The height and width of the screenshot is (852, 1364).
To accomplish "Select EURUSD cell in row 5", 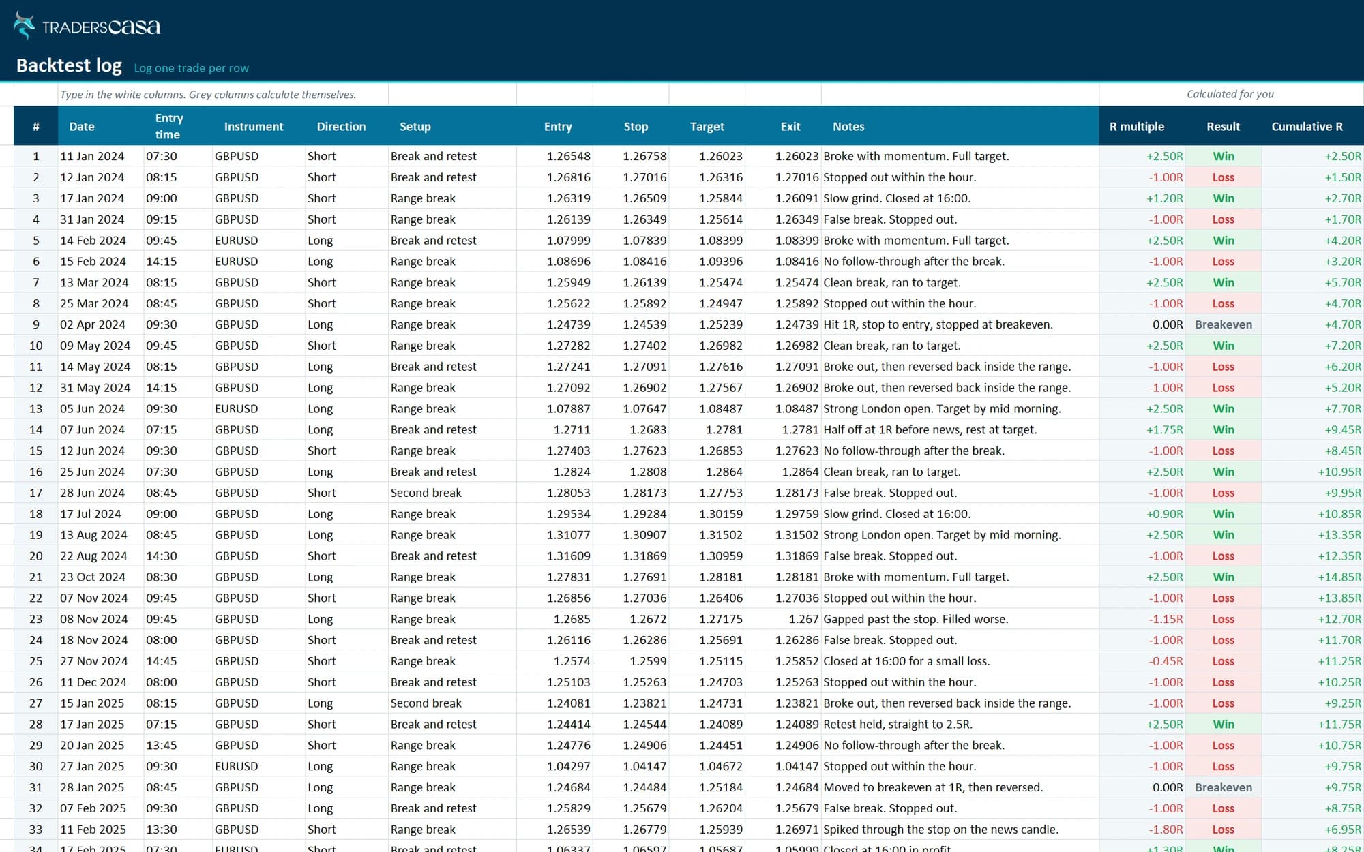I will [x=258, y=241].
